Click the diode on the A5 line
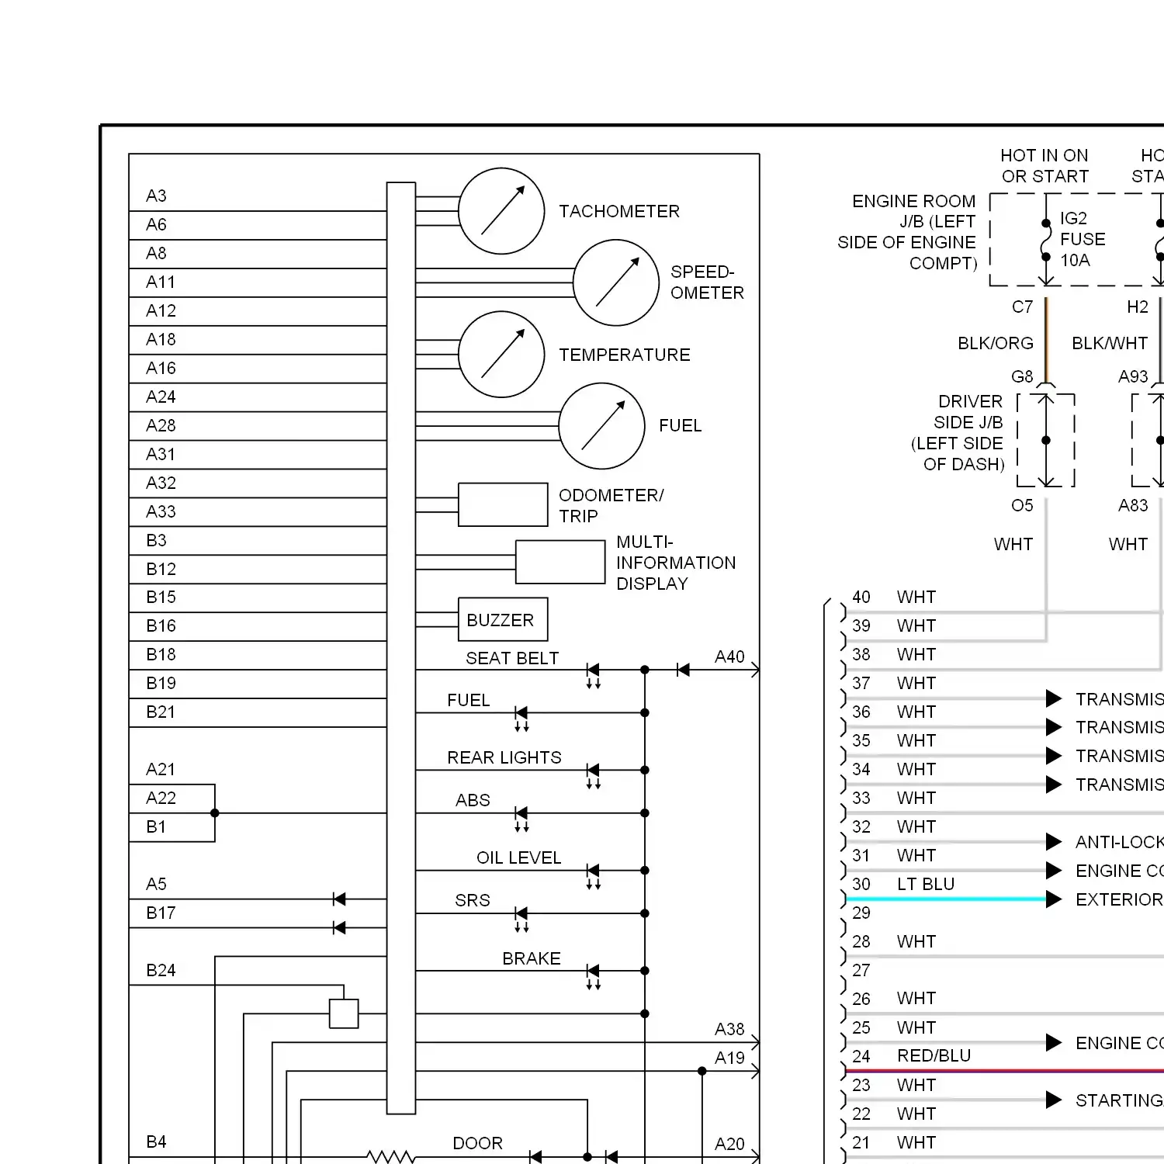 point(339,899)
